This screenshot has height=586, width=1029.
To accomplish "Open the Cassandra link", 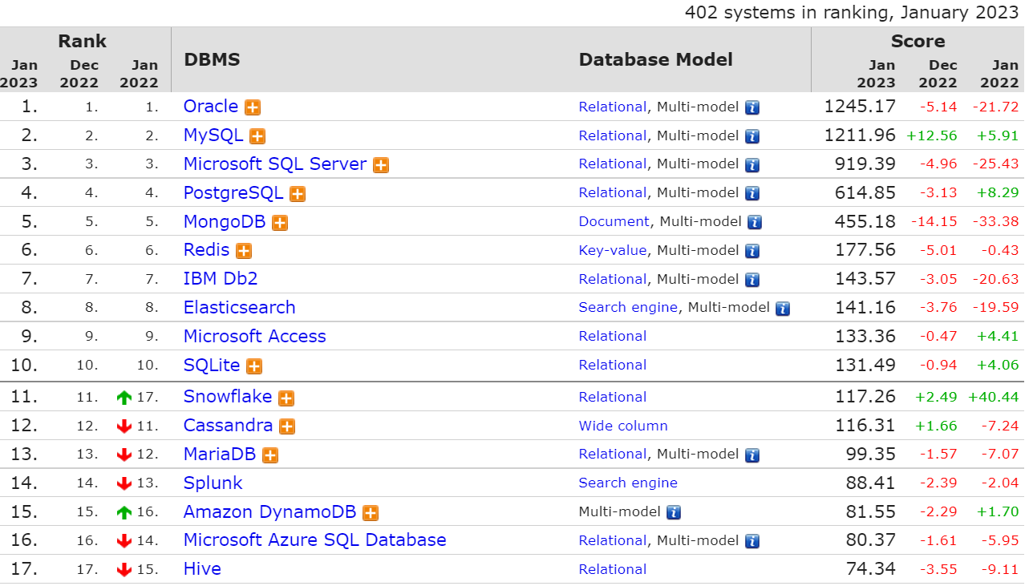I will coord(229,426).
